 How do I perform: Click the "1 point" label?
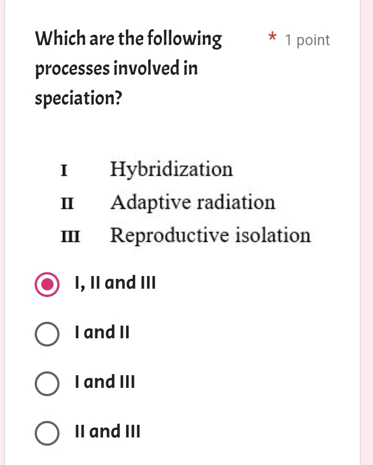point(307,40)
